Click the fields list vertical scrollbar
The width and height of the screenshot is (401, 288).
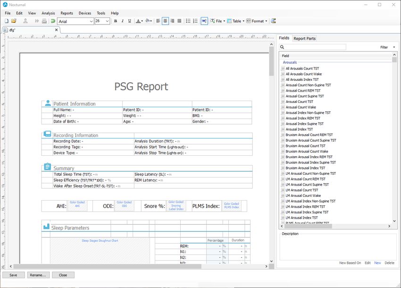pos(394,138)
